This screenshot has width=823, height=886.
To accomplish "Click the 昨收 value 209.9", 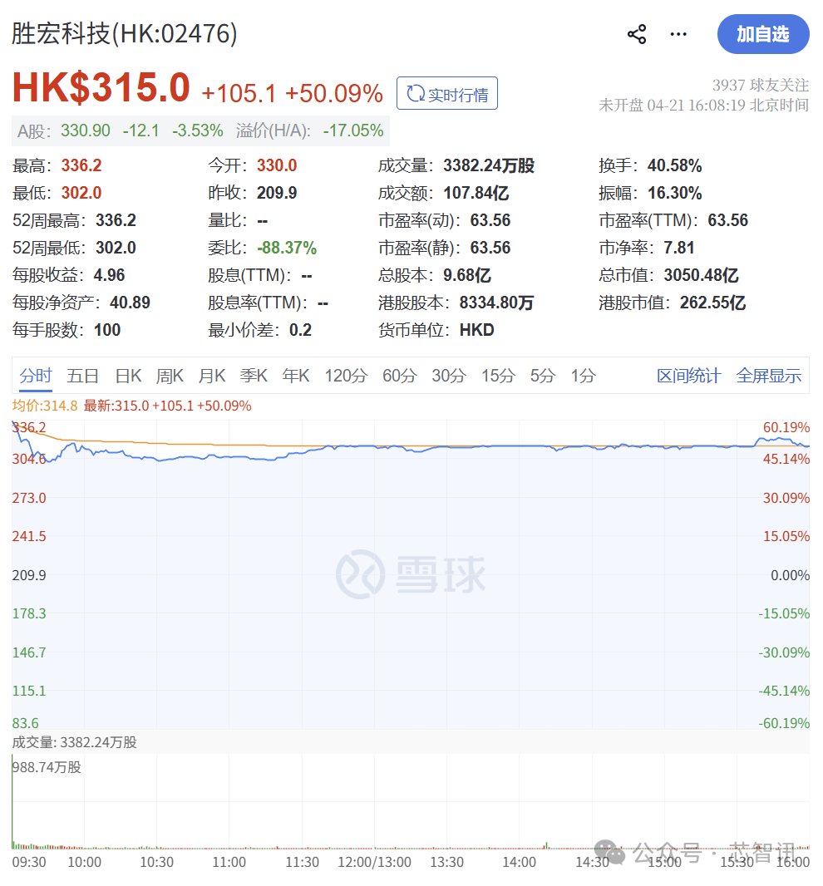I will click(277, 193).
